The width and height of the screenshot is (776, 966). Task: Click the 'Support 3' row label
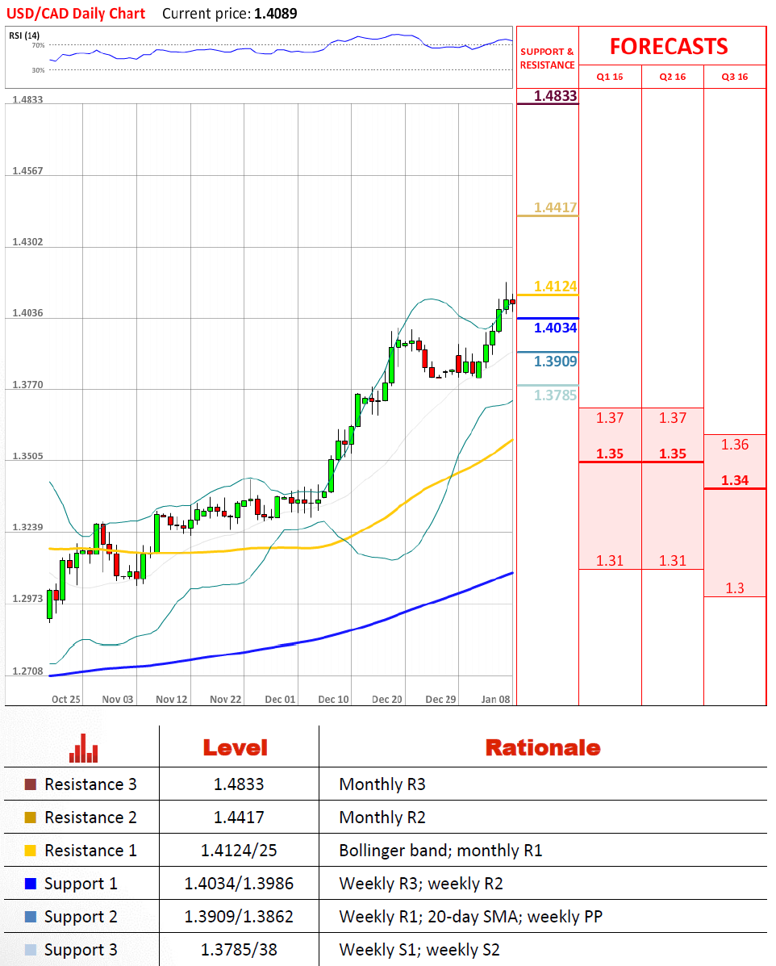[81, 951]
